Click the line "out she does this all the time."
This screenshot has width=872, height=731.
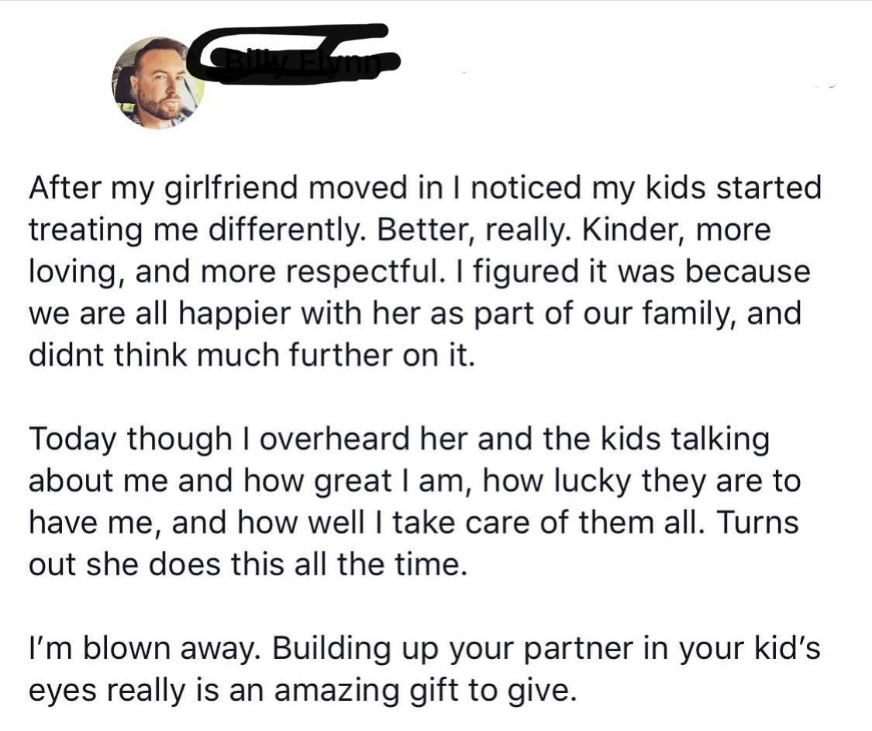[248, 564]
